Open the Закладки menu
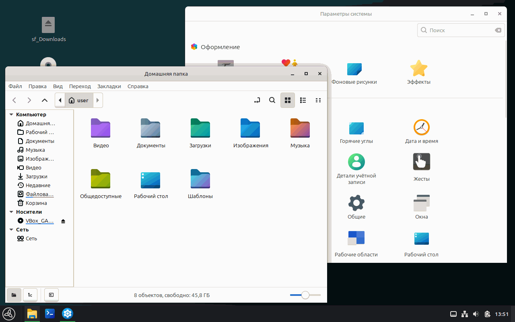The width and height of the screenshot is (515, 322). click(x=109, y=86)
